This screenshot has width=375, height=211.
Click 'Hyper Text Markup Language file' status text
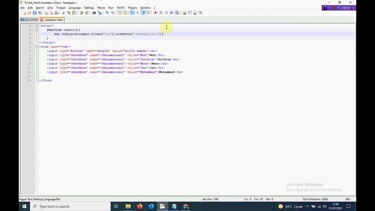(x=40, y=199)
